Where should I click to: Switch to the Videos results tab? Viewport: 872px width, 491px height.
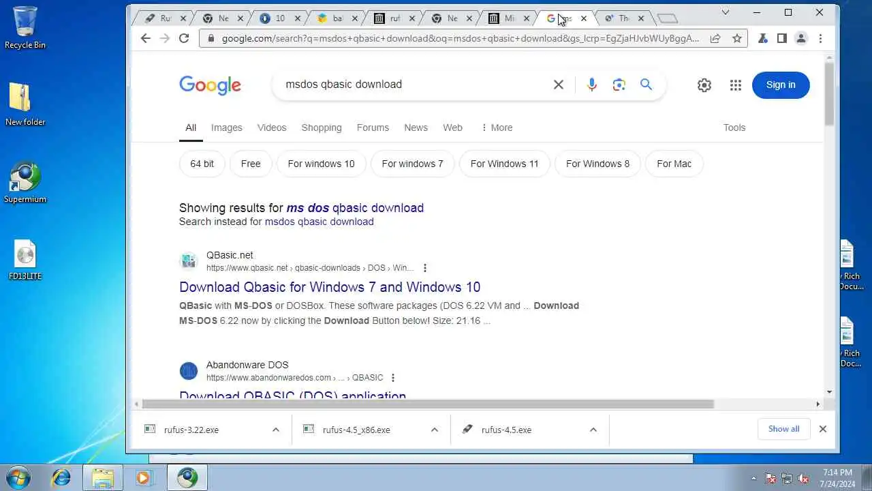(x=272, y=128)
